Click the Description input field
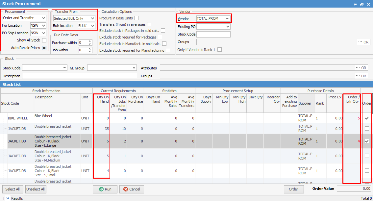 click(x=79, y=76)
